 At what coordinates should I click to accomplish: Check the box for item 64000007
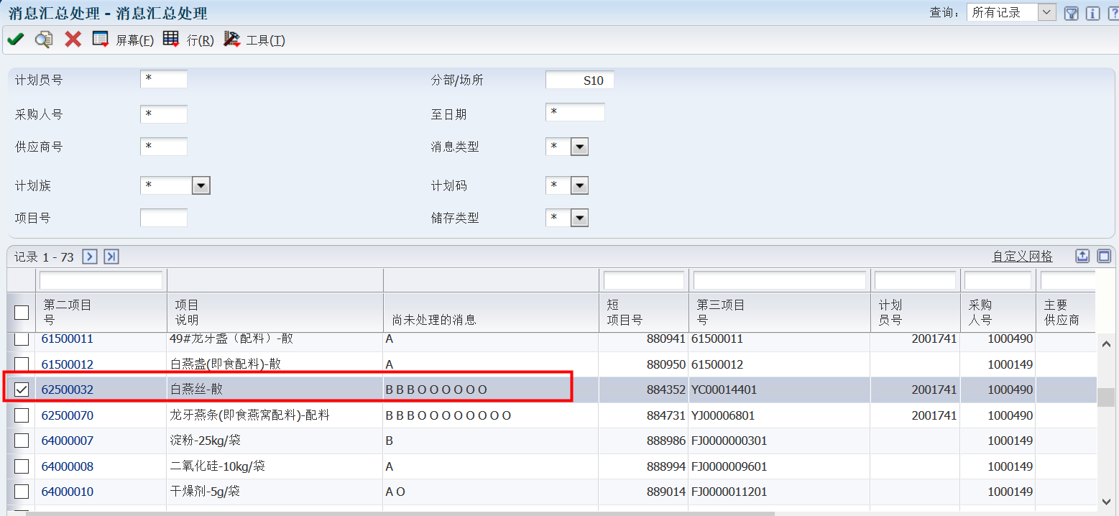(x=22, y=441)
